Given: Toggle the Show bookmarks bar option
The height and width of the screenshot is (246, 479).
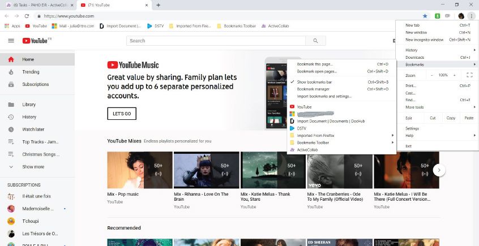Looking at the screenshot, I should coord(314,82).
